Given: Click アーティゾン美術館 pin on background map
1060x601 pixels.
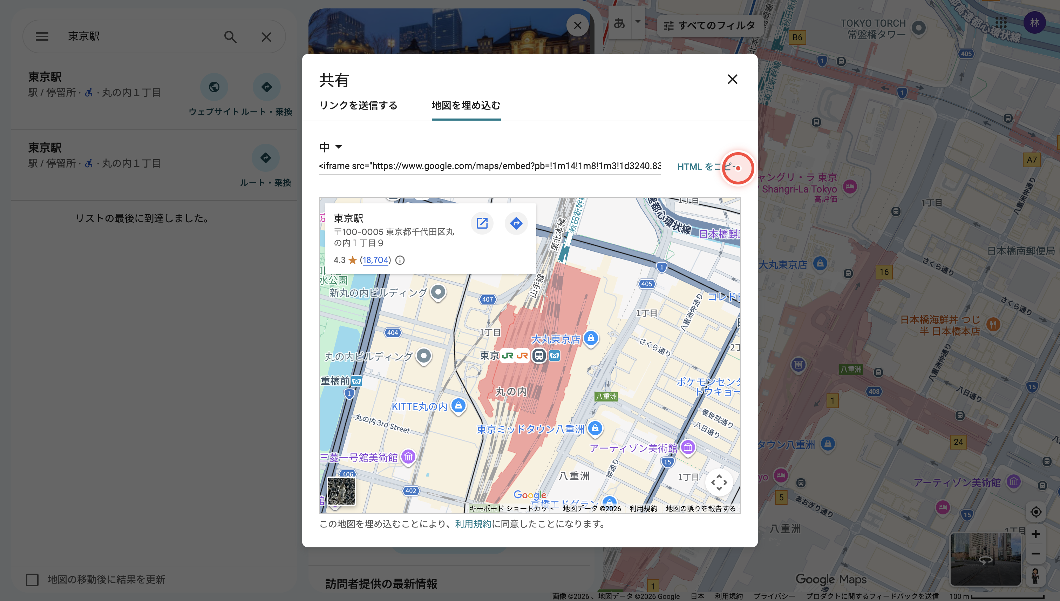Looking at the screenshot, I should 1014,482.
